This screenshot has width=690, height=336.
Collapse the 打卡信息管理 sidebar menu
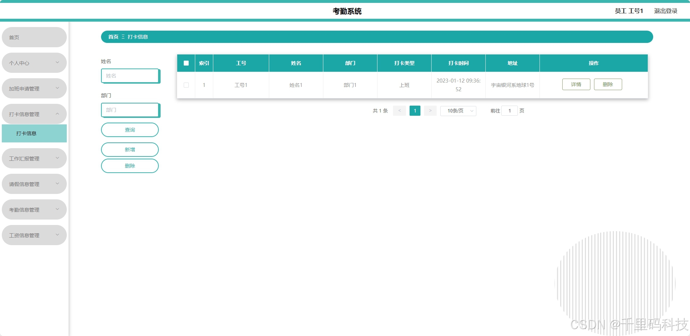tap(34, 114)
